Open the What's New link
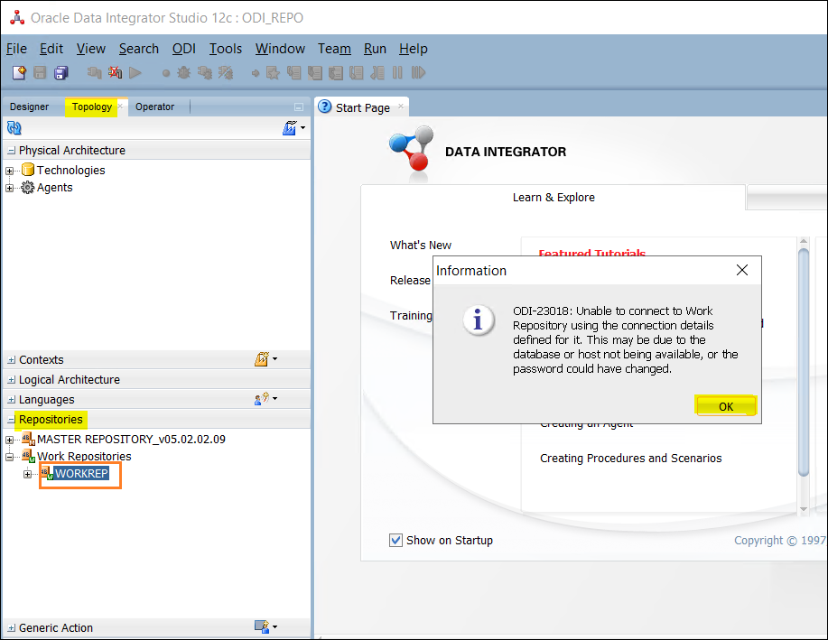The height and width of the screenshot is (640, 828). (x=421, y=245)
